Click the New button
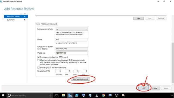The image size is (174, 98). click(138, 18)
